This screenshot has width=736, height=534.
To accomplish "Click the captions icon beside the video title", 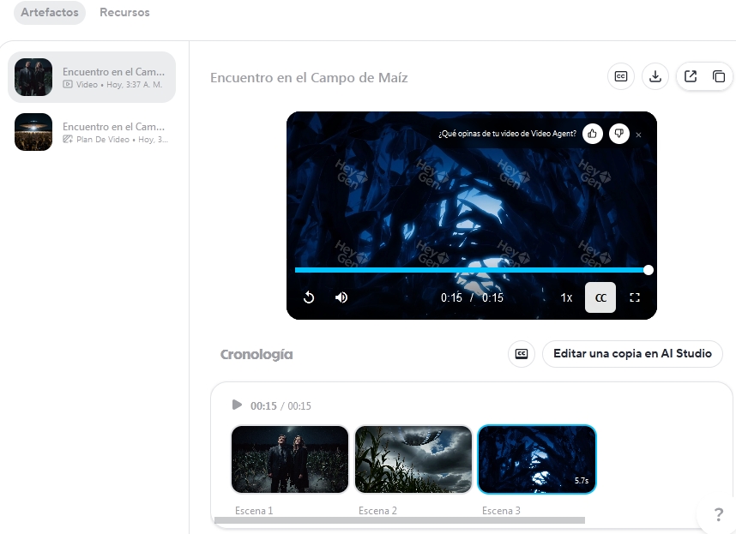I will 621,76.
